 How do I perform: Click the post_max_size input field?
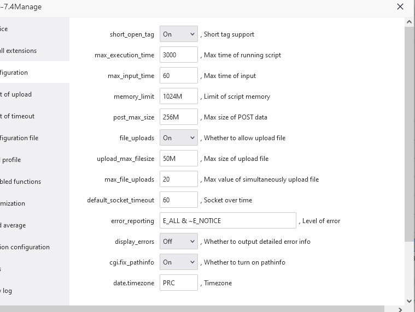[179, 117]
